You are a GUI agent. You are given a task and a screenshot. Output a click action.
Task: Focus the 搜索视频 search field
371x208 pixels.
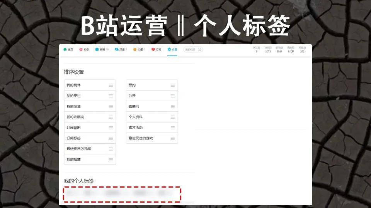tap(193, 50)
